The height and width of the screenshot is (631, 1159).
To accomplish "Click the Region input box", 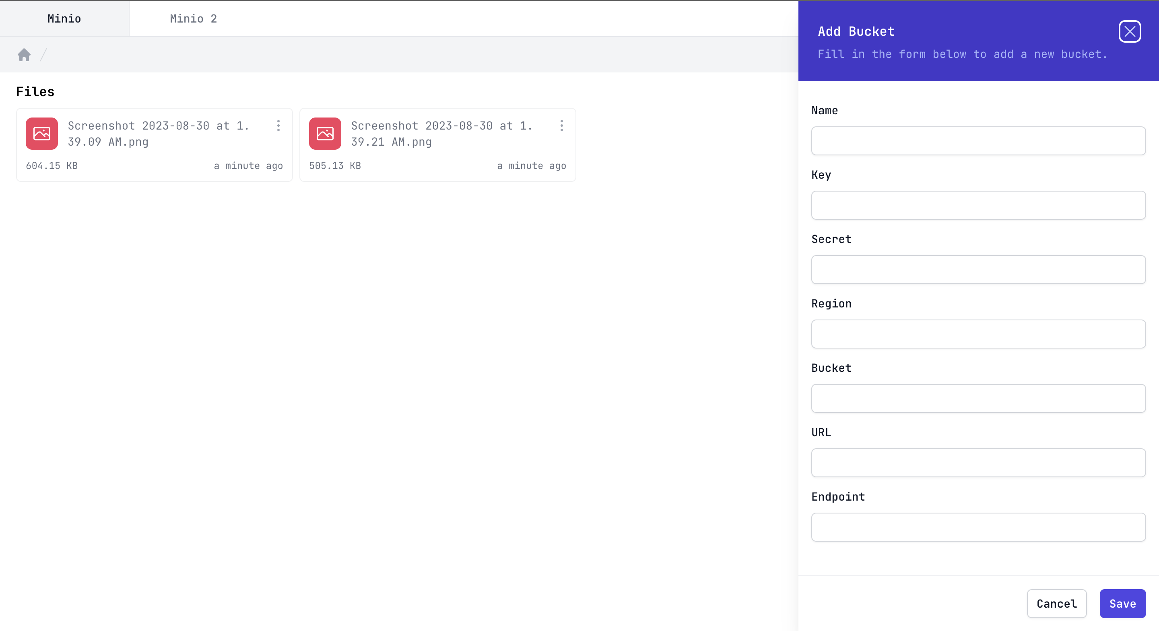I will click(978, 334).
